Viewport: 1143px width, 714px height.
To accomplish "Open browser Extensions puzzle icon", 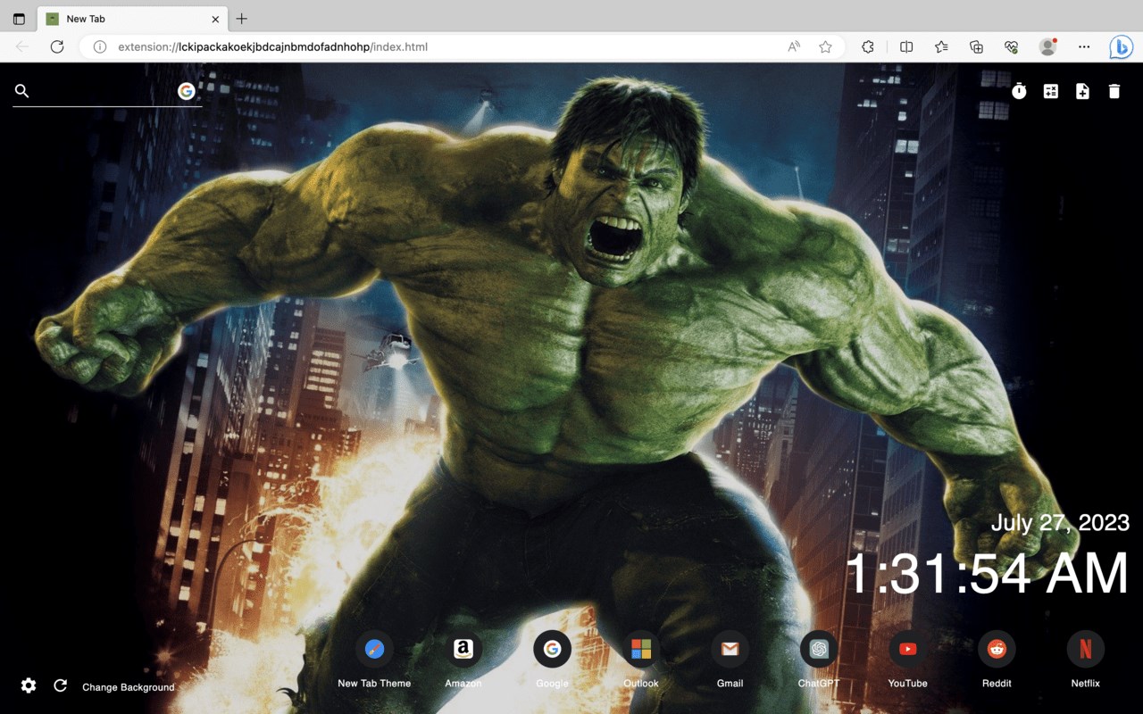I will point(868,46).
